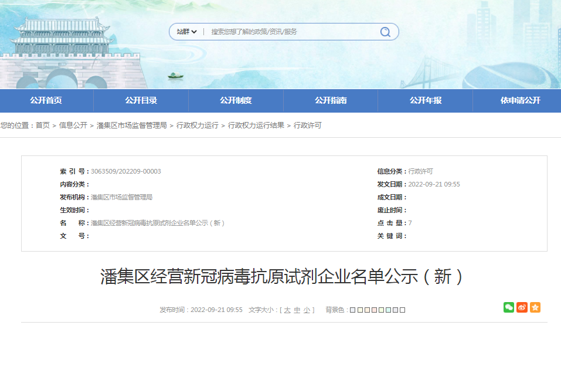Viewport: 561px width, 366px height.
Task: Set text size to 中 (medium)
Action: point(296,309)
